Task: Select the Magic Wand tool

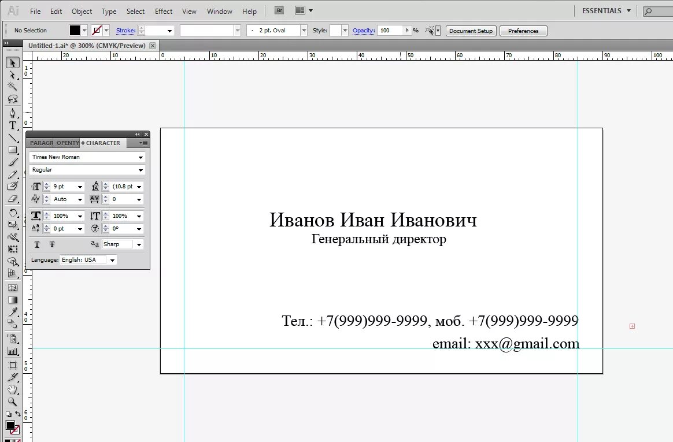Action: point(13,87)
